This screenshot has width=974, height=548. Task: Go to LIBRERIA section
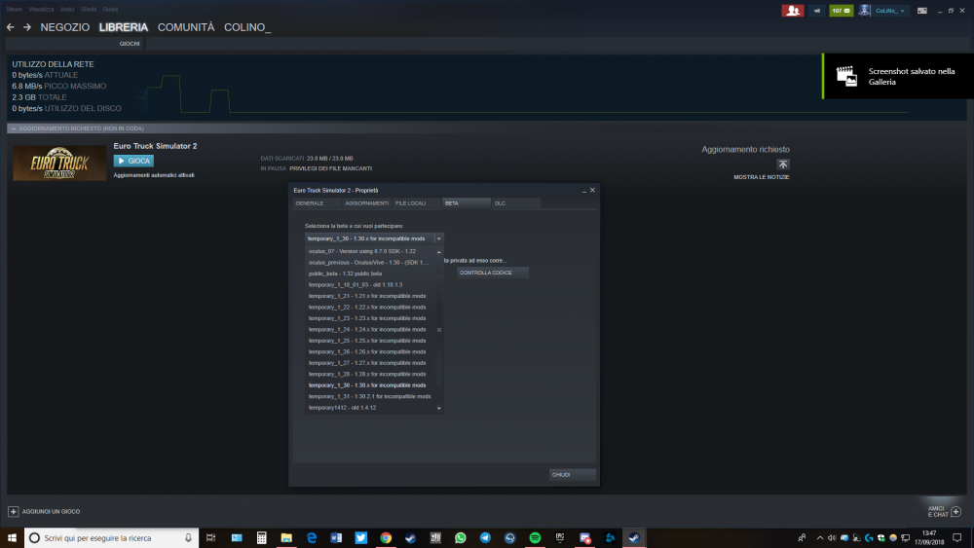(x=123, y=27)
